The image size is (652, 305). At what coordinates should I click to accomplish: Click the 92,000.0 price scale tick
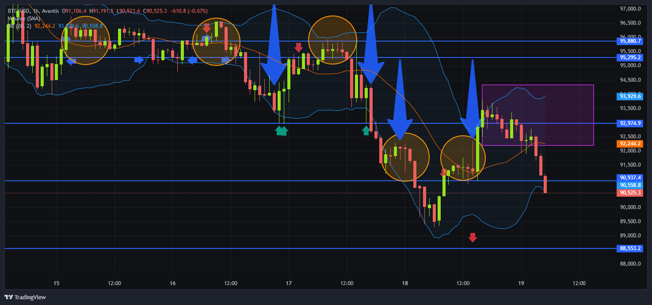630,151
